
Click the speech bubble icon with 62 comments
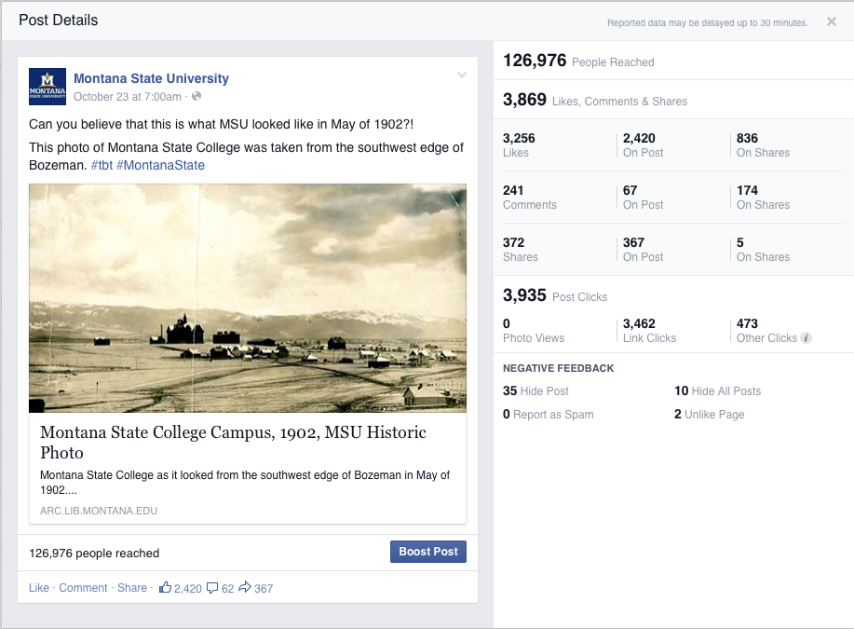pos(212,588)
